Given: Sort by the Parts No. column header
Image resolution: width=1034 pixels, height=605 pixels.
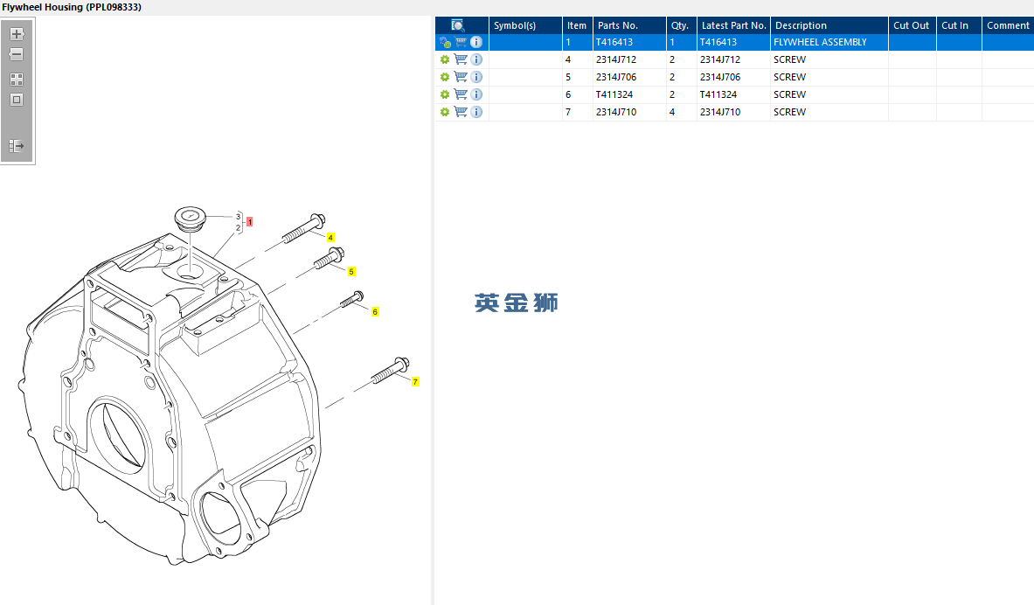Looking at the screenshot, I should pos(618,25).
